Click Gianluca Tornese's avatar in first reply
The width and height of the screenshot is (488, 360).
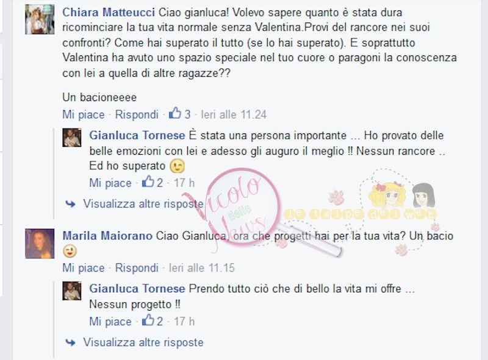pos(72,138)
